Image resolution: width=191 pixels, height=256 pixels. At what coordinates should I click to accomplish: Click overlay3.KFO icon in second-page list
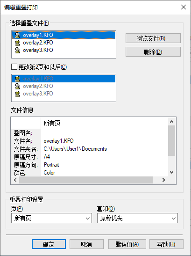pyautogui.click(x=17, y=94)
